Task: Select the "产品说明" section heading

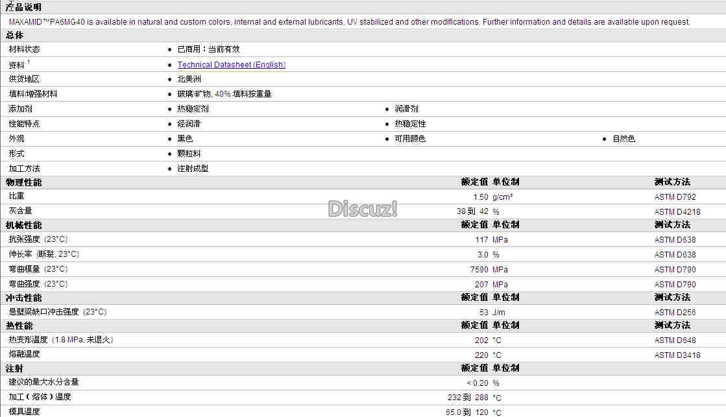Action: pos(23,7)
